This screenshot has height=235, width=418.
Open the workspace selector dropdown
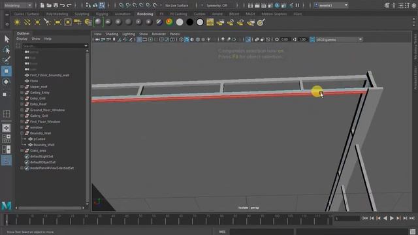pos(331,5)
